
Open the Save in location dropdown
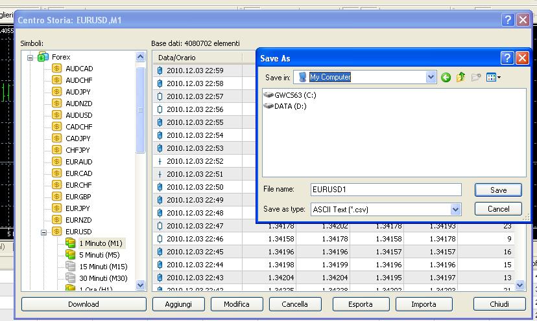click(431, 77)
